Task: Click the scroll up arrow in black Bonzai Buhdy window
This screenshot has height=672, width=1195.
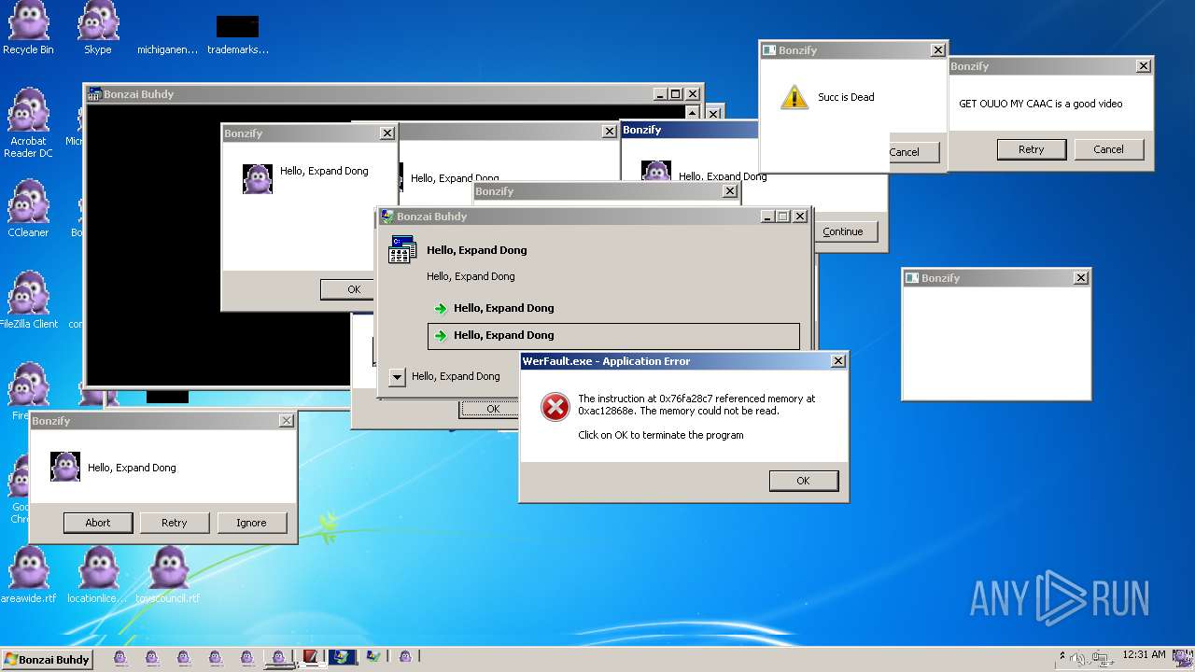Action: (692, 113)
